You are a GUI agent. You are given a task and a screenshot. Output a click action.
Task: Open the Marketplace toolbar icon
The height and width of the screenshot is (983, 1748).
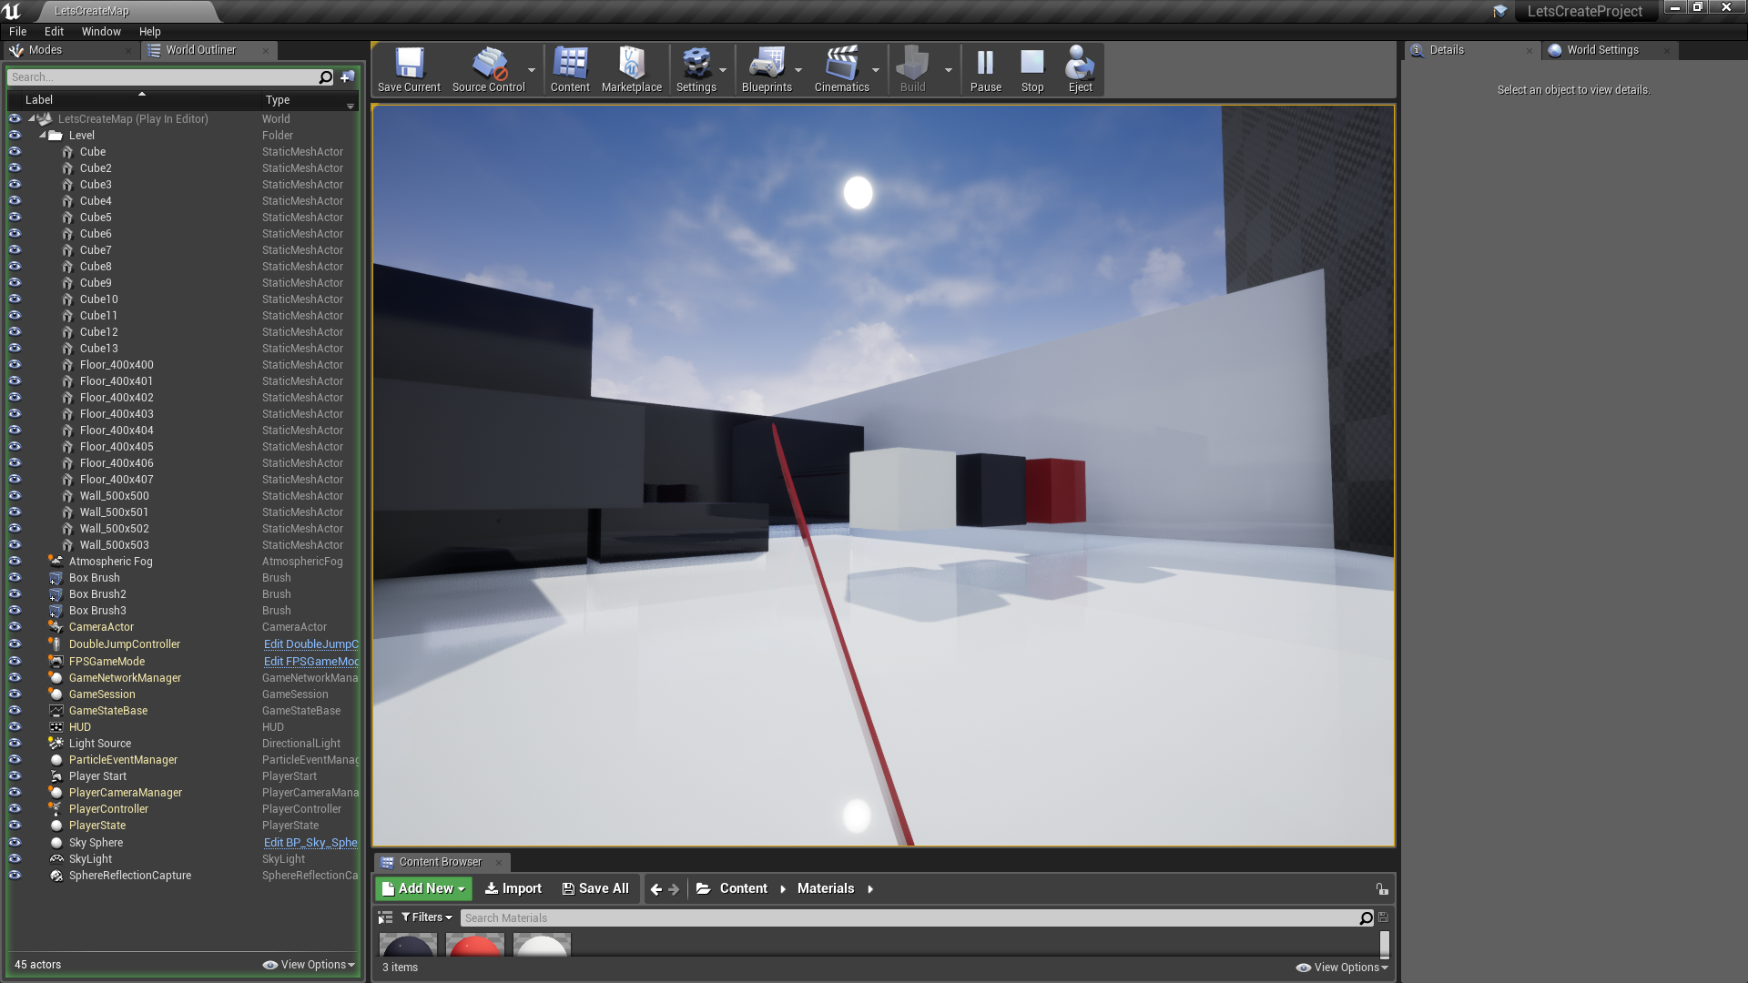coord(631,69)
